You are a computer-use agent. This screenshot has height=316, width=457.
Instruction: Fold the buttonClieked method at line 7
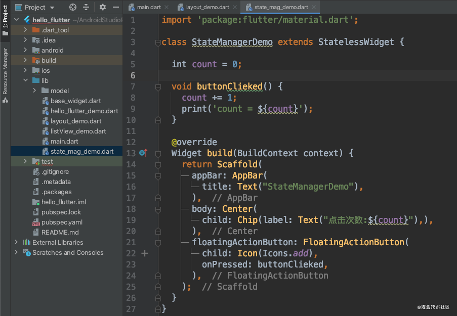coord(158,87)
